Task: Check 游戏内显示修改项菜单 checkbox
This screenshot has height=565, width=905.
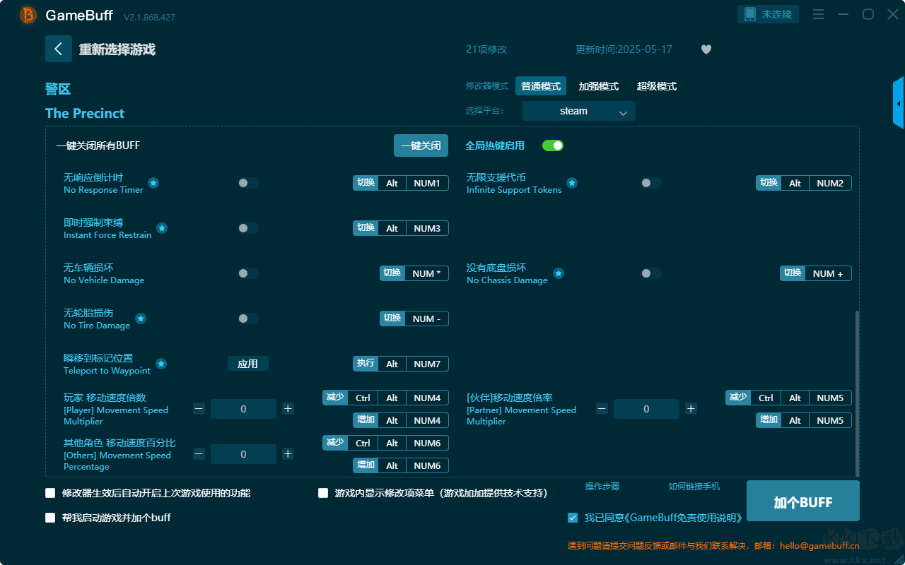Action: pyautogui.click(x=323, y=493)
